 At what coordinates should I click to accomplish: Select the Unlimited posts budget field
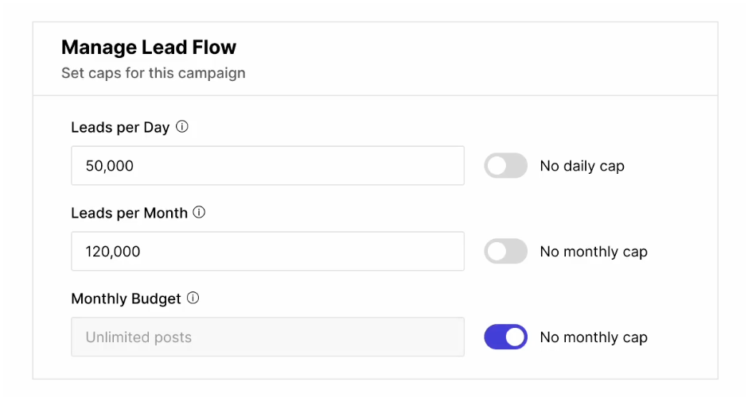267,337
